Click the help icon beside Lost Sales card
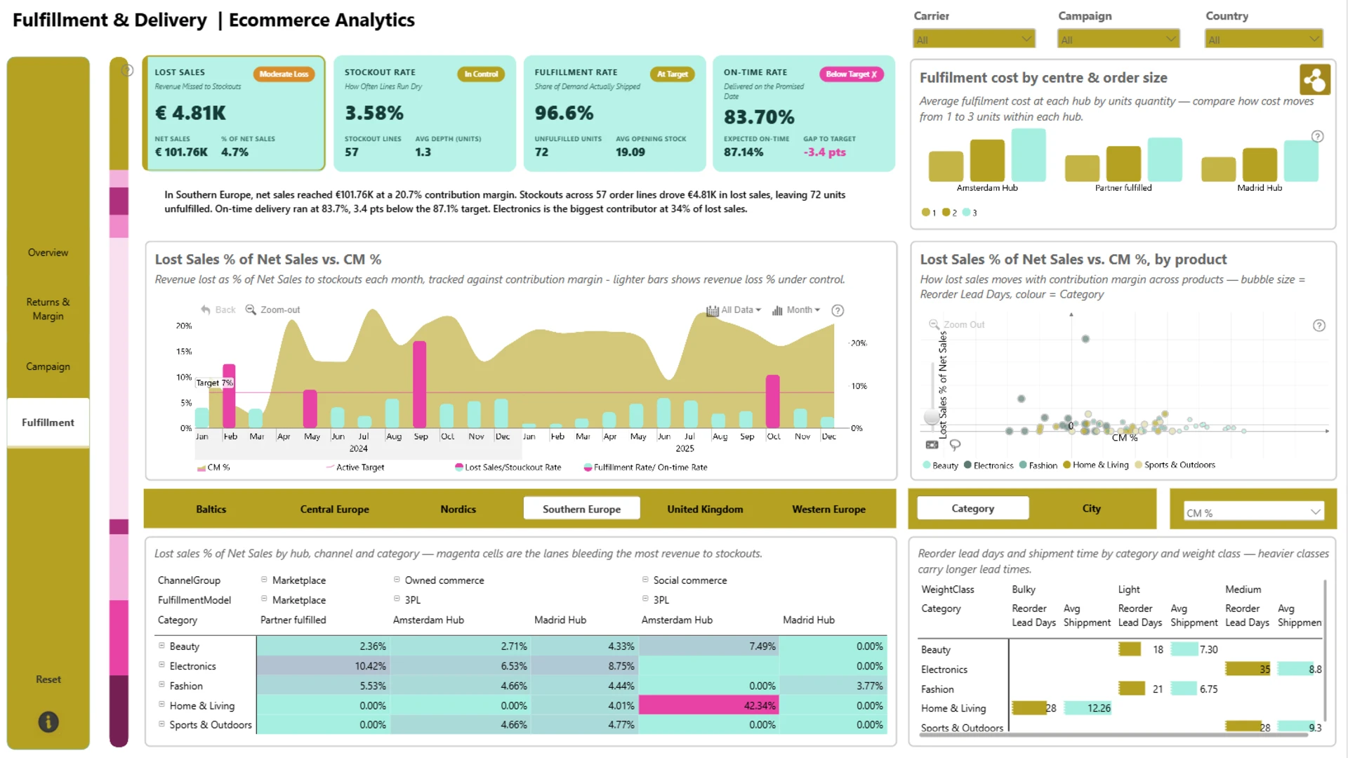The width and height of the screenshot is (1348, 758). (127, 70)
